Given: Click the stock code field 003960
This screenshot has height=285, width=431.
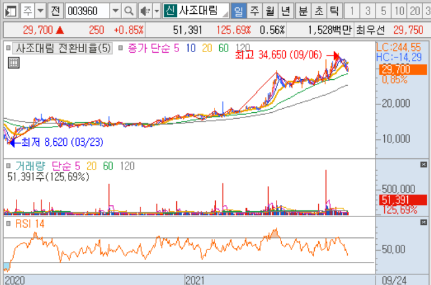Looking at the screenshot, I should click(x=87, y=11).
